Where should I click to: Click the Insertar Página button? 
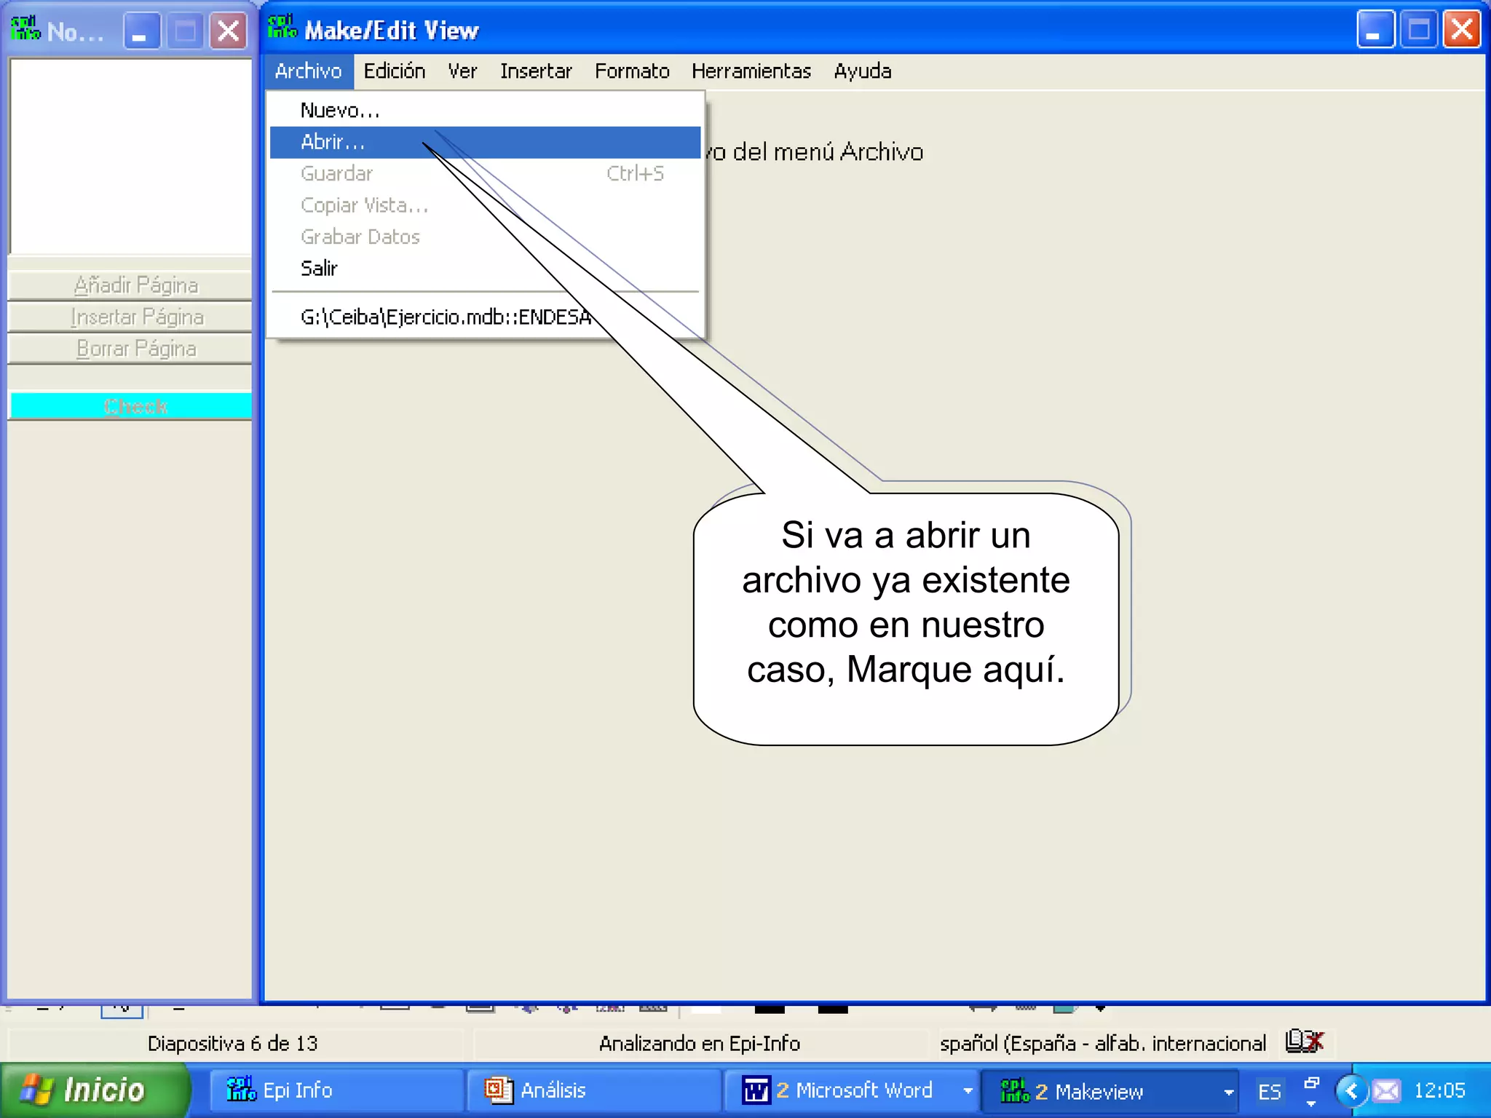(130, 317)
